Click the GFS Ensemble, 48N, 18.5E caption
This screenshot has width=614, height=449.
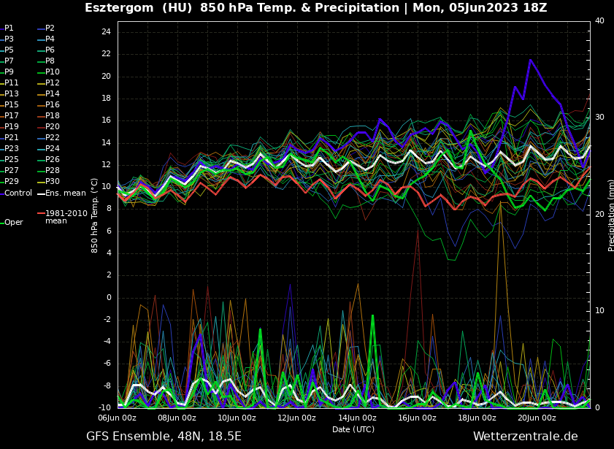pos(164,437)
